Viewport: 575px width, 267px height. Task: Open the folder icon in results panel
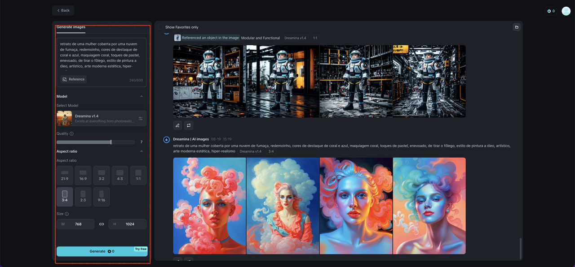(x=517, y=27)
